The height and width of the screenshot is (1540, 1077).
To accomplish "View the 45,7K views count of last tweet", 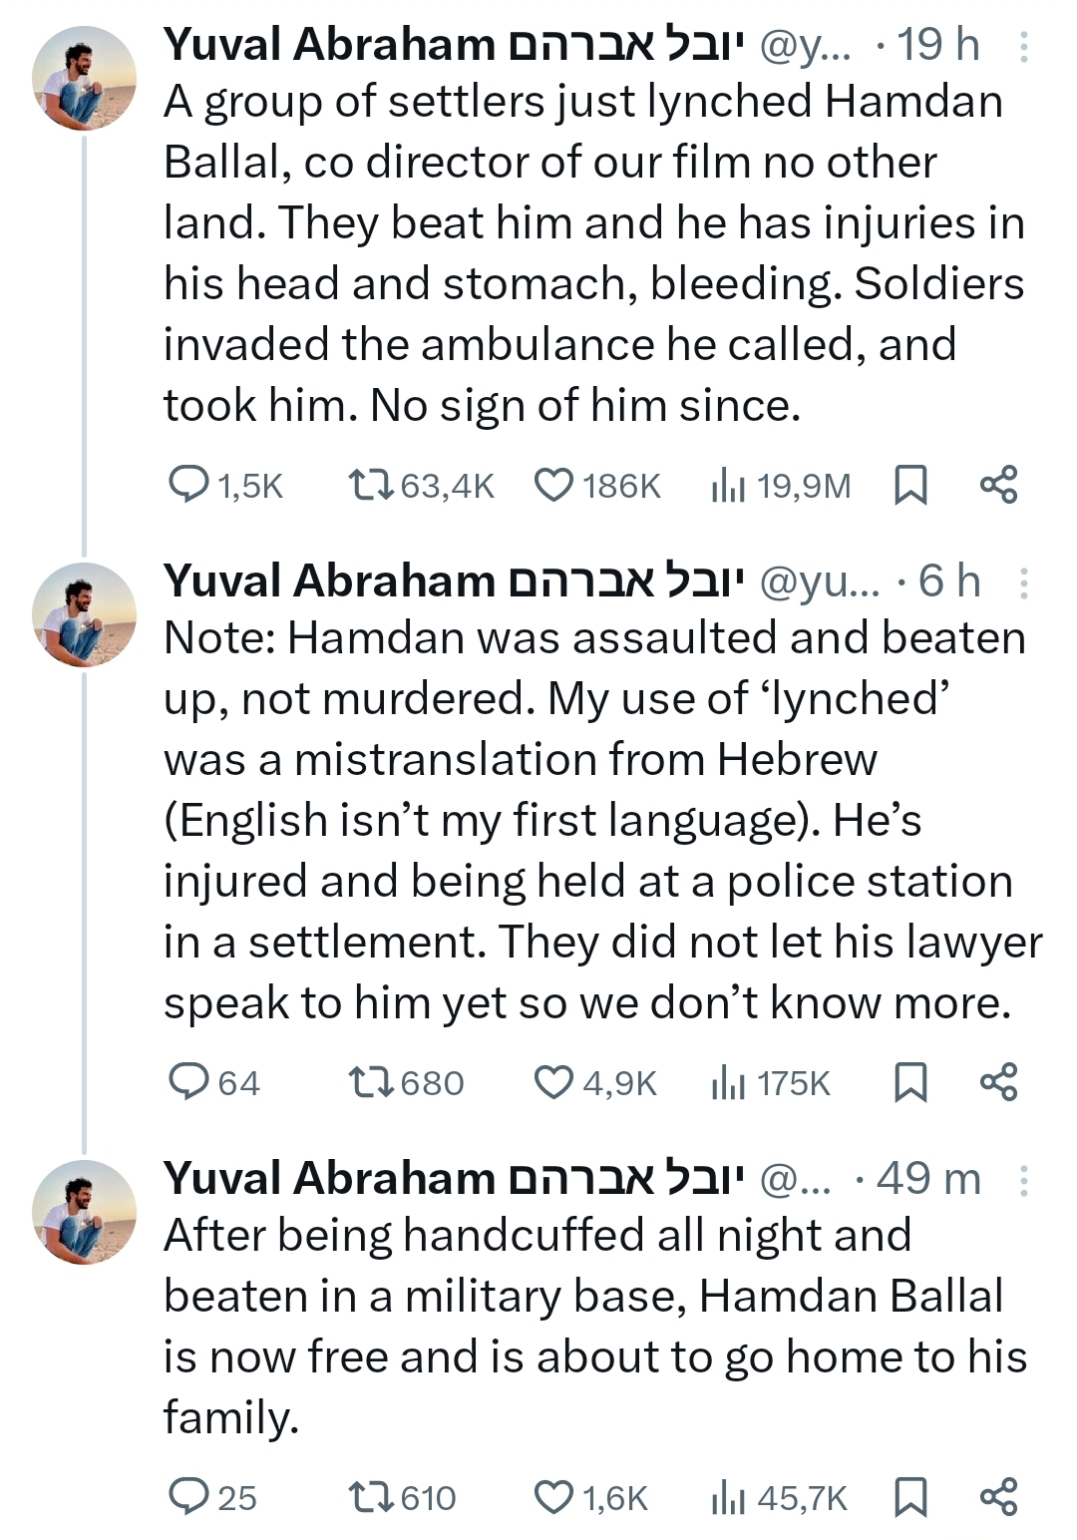I will coord(779,1497).
